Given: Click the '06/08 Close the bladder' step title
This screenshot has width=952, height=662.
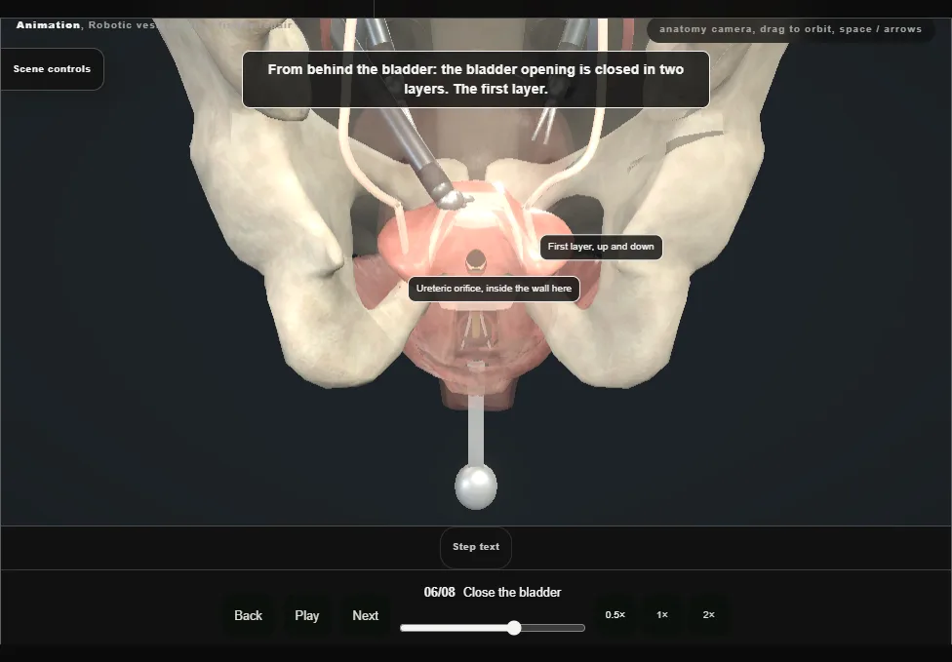Looking at the screenshot, I should [493, 592].
